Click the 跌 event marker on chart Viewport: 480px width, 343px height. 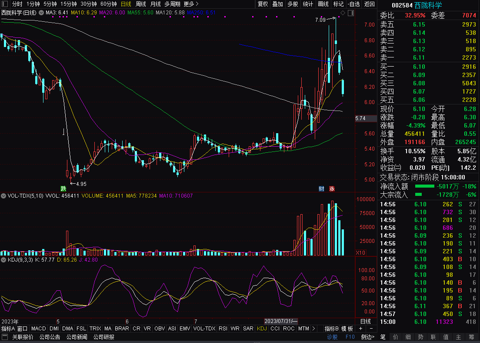click(63, 188)
